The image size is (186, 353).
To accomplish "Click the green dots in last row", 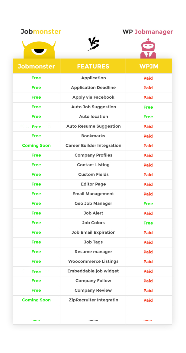I will click(36, 320).
